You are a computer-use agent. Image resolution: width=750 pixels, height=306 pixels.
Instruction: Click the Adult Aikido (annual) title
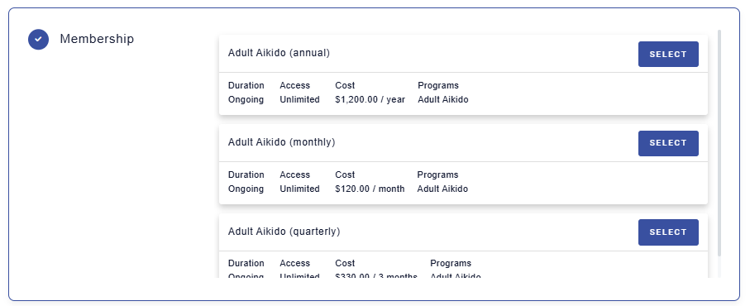279,53
